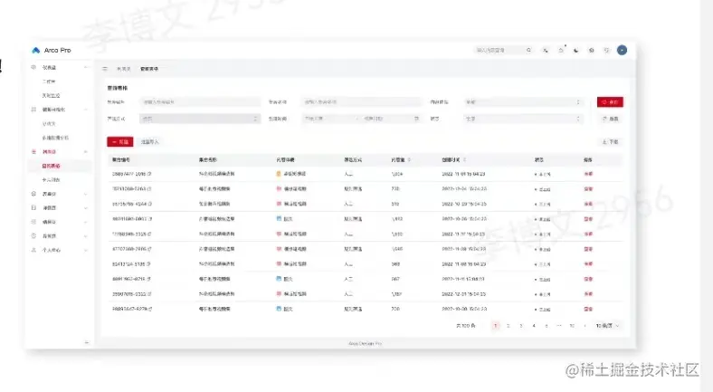Collapse the 仪表盘 sidebar group chevron
The width and height of the screenshot is (713, 392).
pos(86,67)
